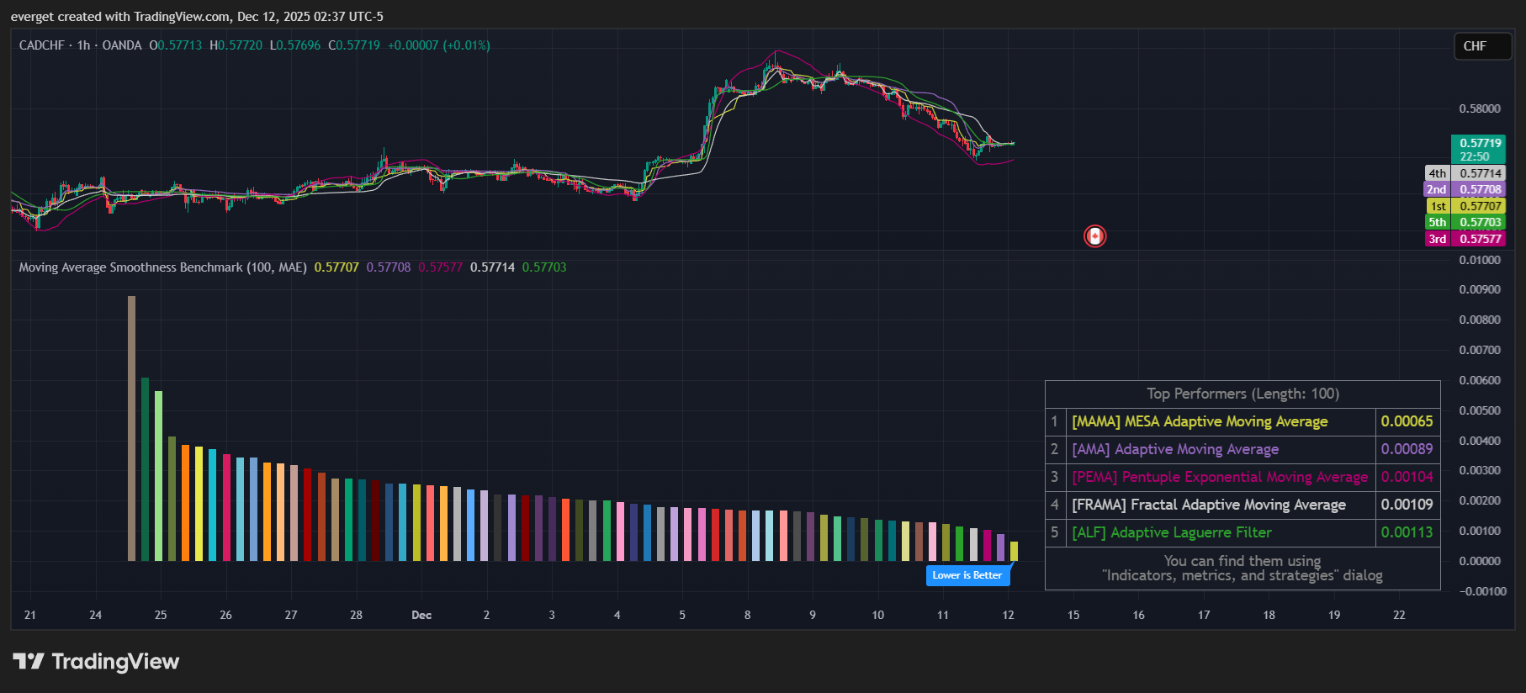The width and height of the screenshot is (1526, 693).
Task: Click the tallest tan bar in the benchmark histogram
Action: coord(131,428)
